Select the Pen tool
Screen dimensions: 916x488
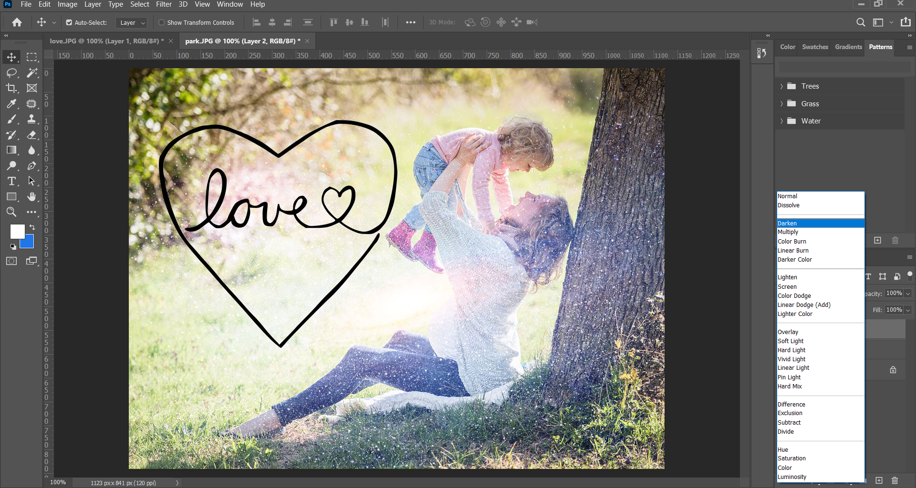[x=31, y=166]
